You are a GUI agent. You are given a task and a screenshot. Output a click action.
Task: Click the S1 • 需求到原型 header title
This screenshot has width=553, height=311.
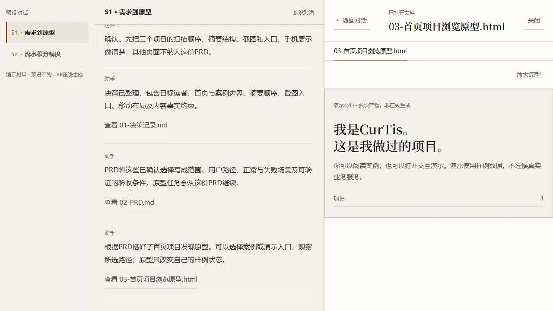click(128, 12)
